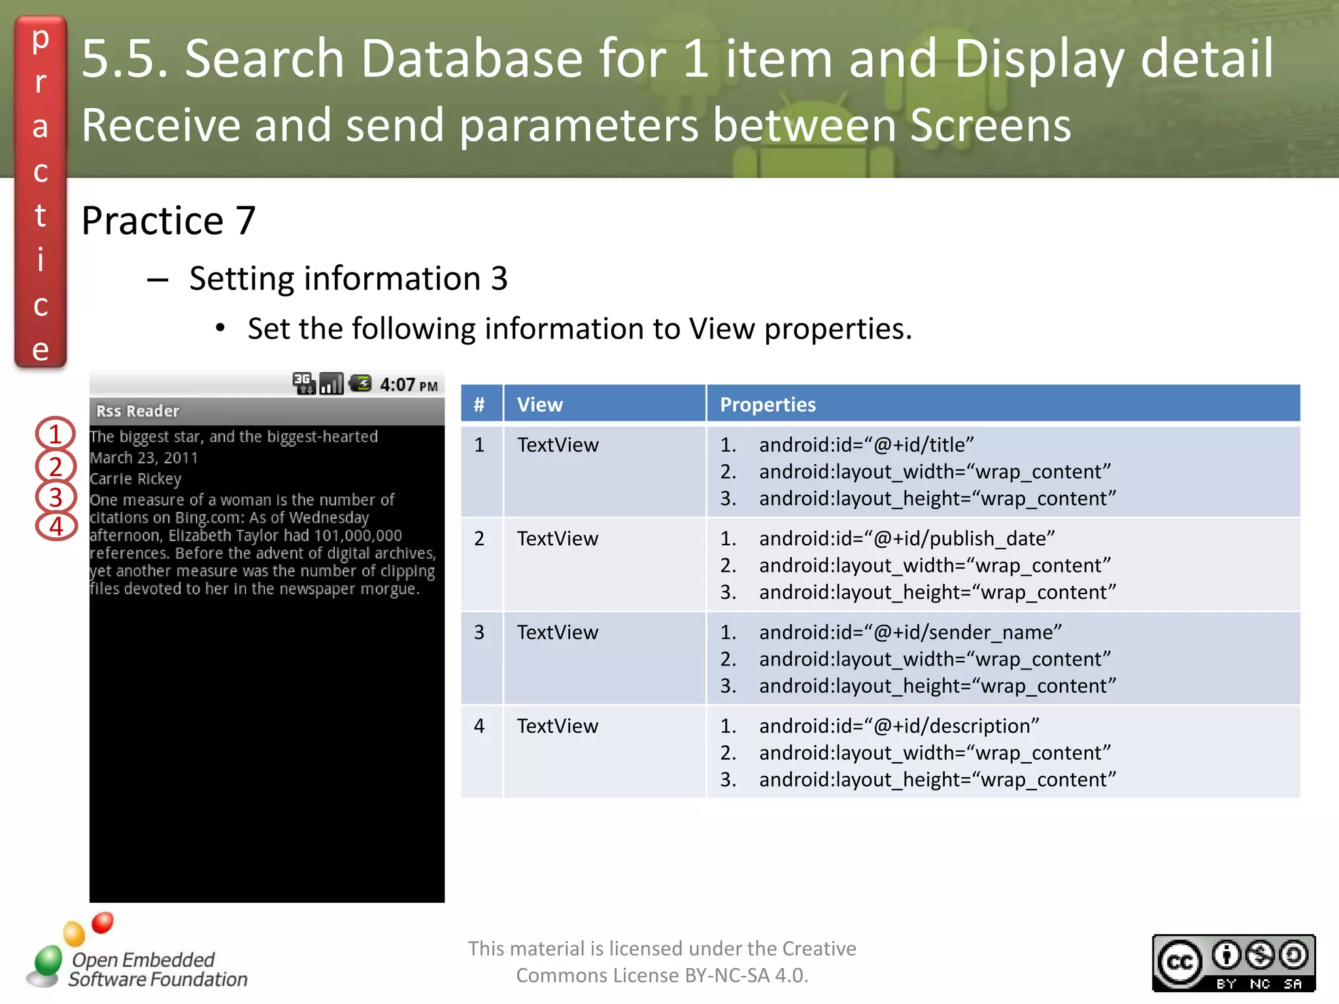Select layout_width line in row 3
This screenshot has height=1004, width=1339.
coord(935,659)
